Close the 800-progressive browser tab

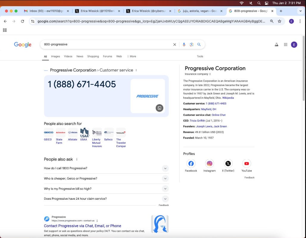click(x=272, y=11)
